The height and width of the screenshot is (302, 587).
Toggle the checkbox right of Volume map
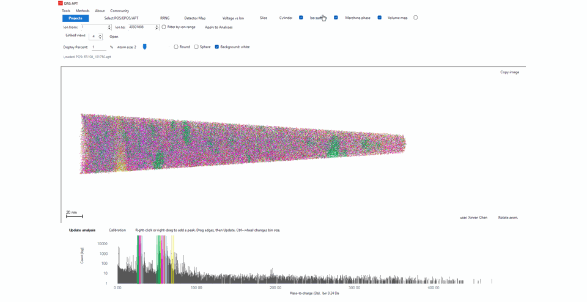(416, 18)
